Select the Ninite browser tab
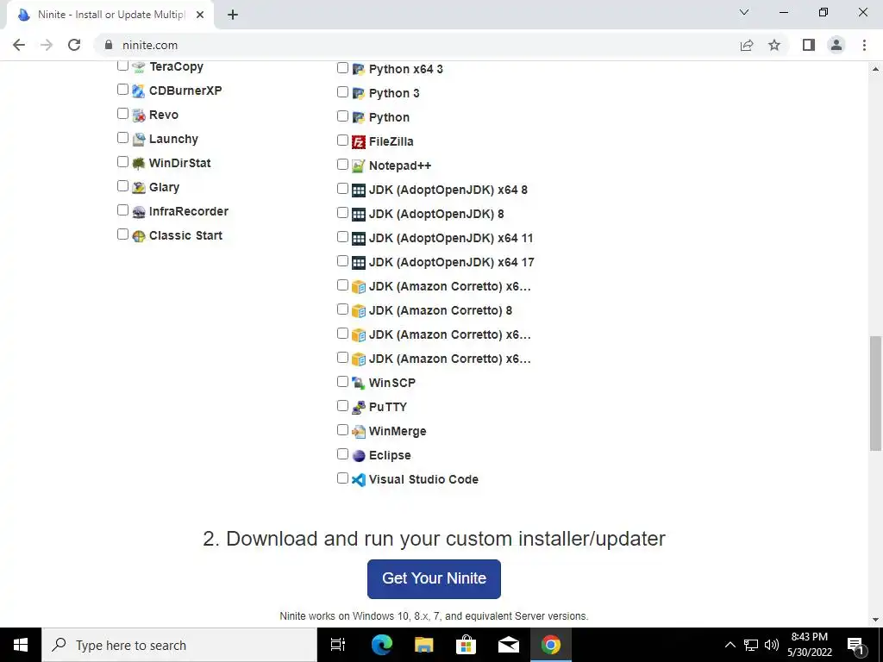This screenshot has height=662, width=883. pos(110,15)
